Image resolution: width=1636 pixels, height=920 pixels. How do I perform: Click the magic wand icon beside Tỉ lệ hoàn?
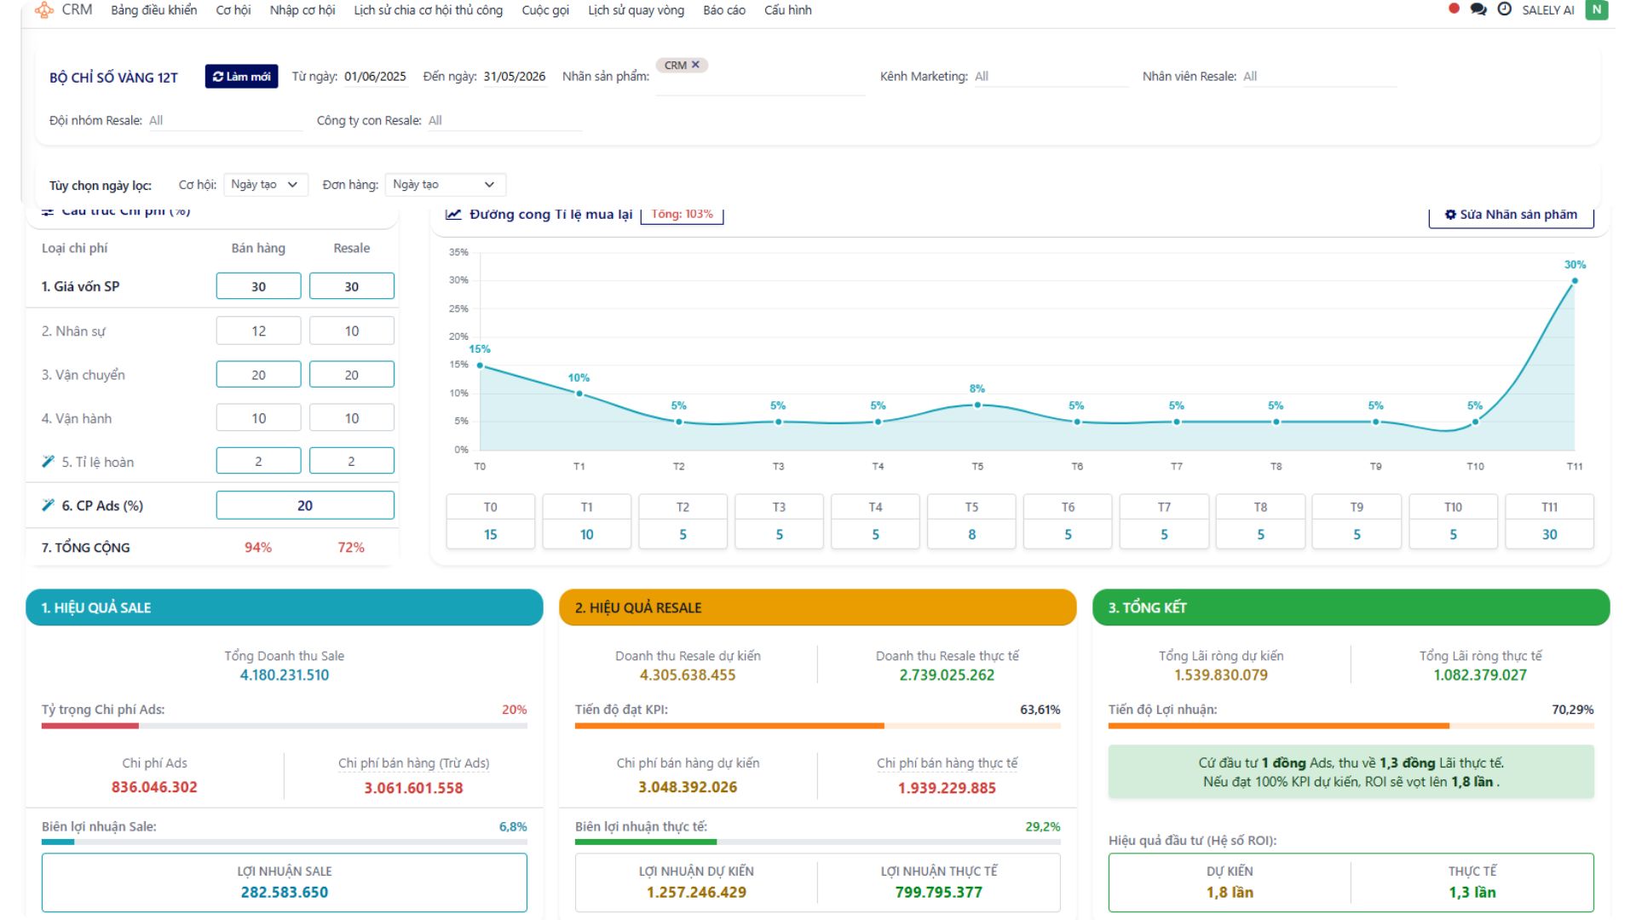(48, 462)
